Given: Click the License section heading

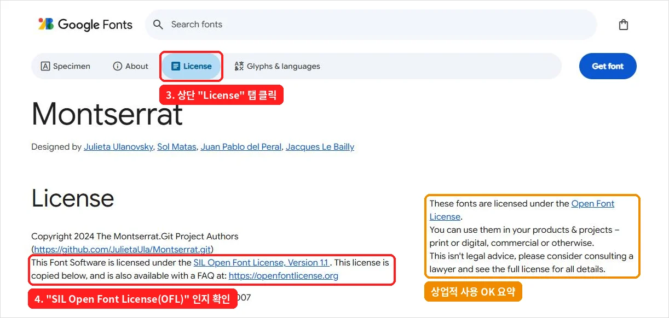Looking at the screenshot, I should click(73, 198).
